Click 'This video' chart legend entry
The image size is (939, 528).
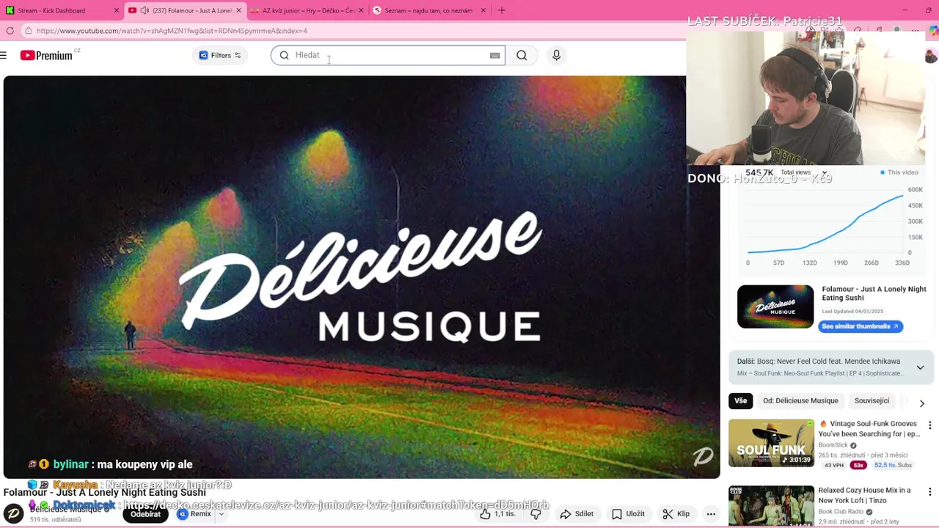(899, 172)
